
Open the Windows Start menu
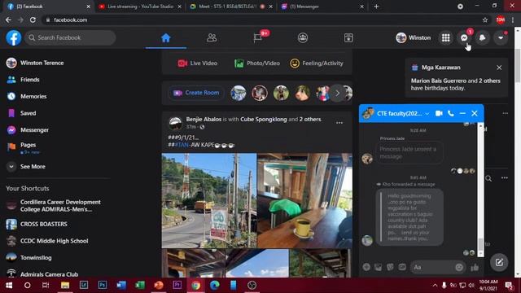[x=9, y=285]
